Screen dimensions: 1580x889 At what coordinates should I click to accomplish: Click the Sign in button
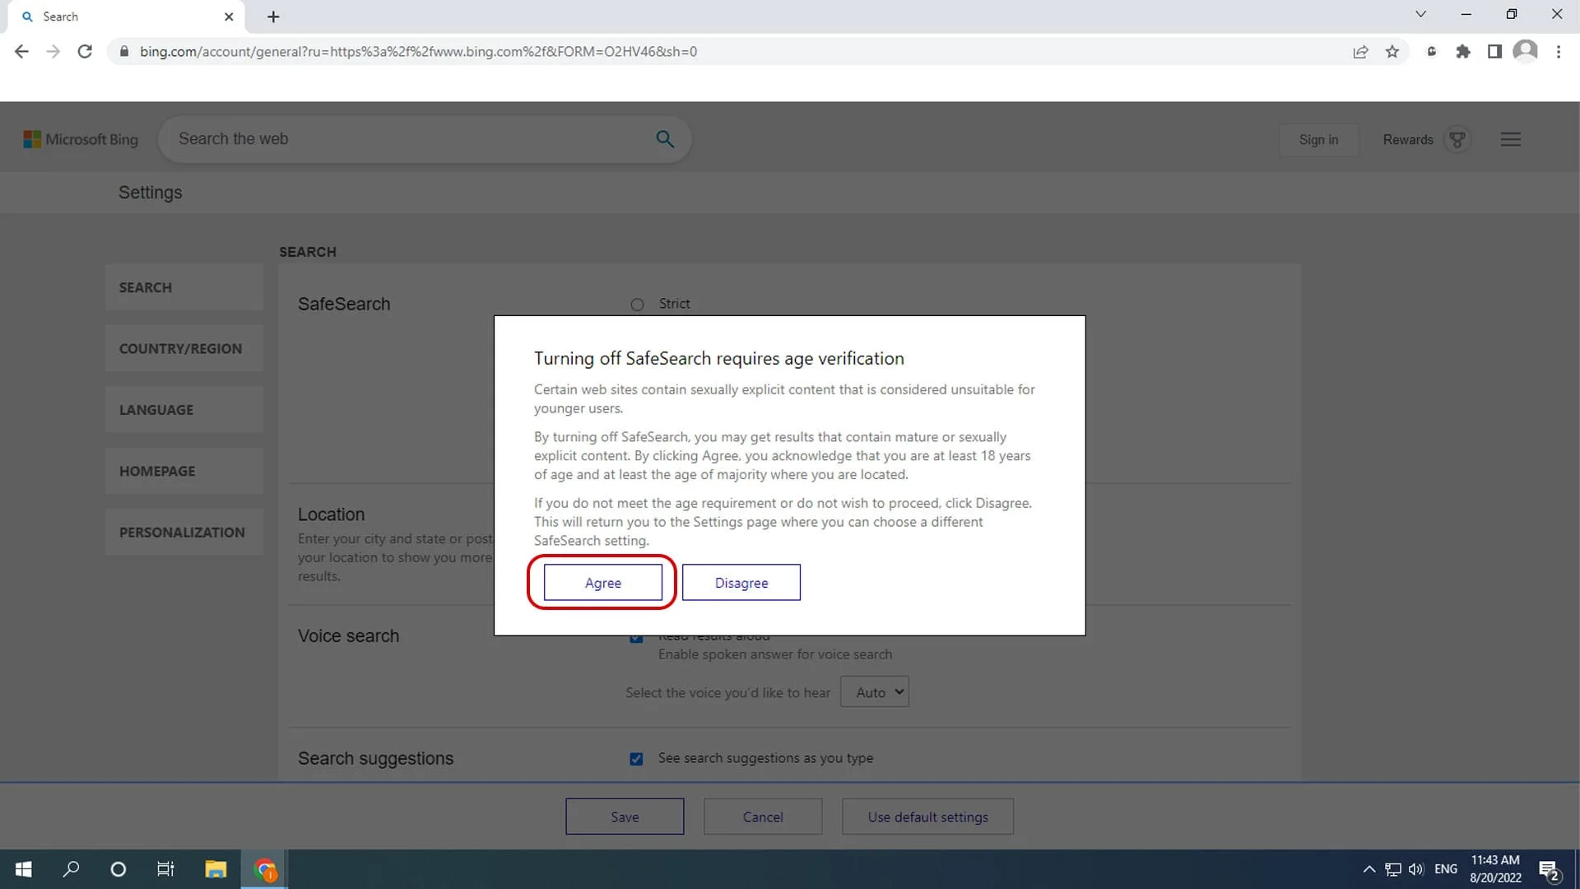[x=1318, y=140]
